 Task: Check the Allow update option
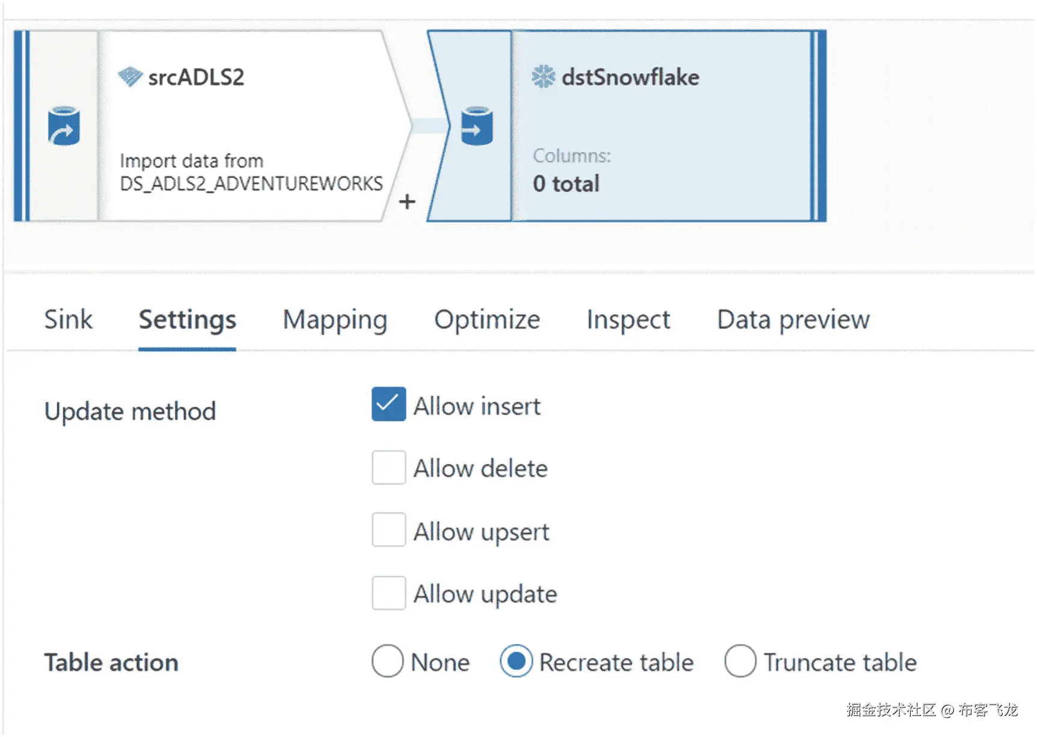[x=388, y=593]
